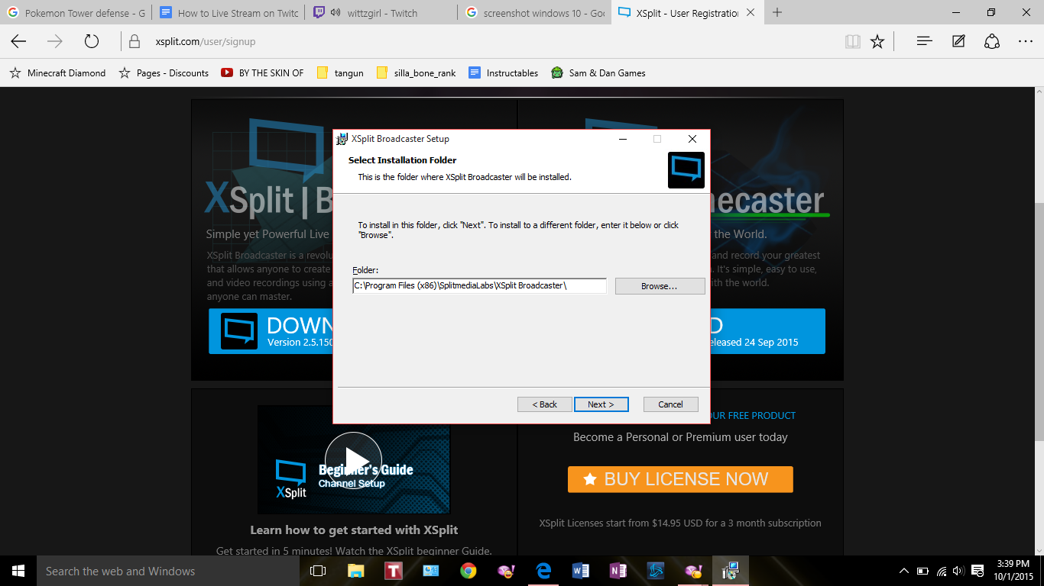The height and width of the screenshot is (586, 1044).
Task: Open Microsoft Word from the taskbar
Action: 580,571
